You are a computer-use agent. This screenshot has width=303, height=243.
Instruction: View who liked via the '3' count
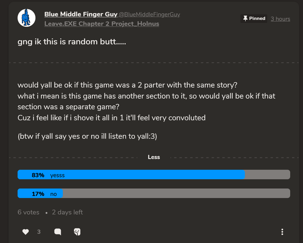click(x=39, y=232)
